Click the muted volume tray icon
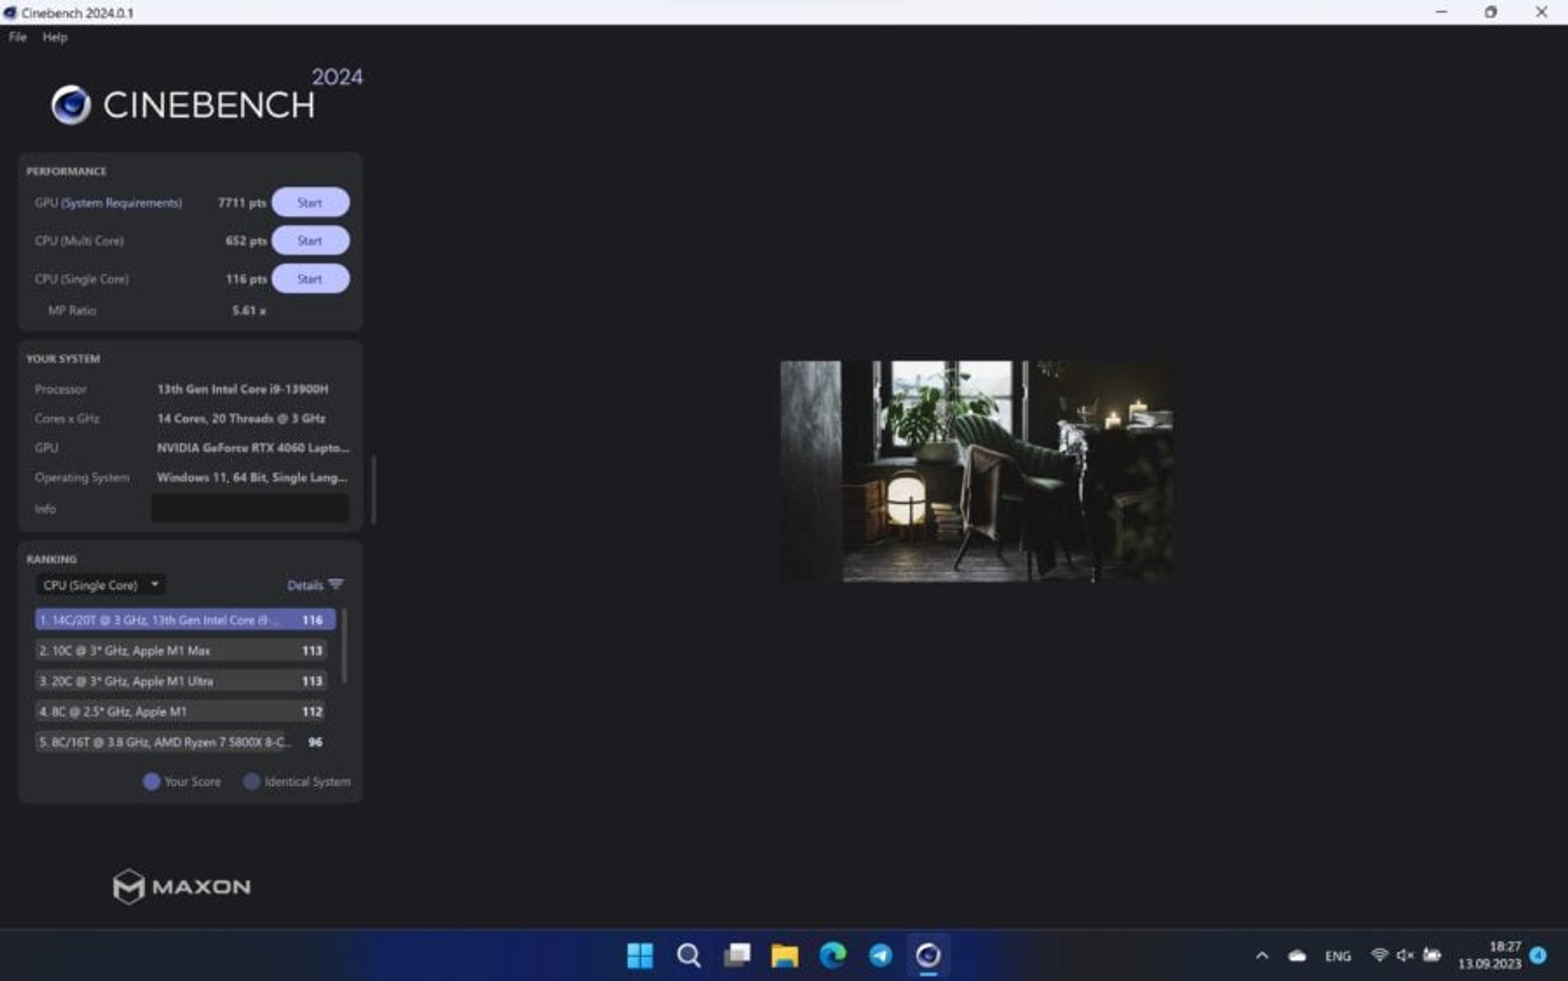The image size is (1568, 981). pyautogui.click(x=1405, y=954)
